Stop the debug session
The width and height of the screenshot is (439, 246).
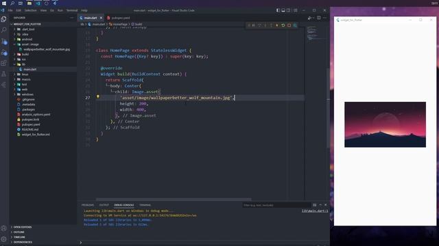pos(289,25)
